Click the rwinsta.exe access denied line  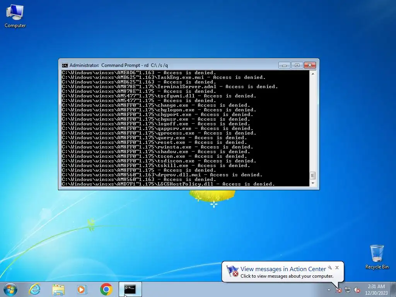tap(157, 147)
